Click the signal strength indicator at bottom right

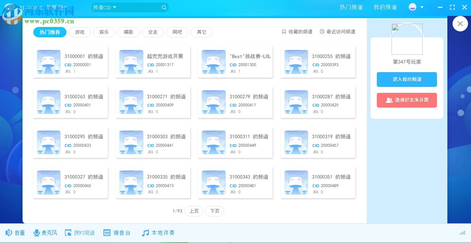coord(462,233)
